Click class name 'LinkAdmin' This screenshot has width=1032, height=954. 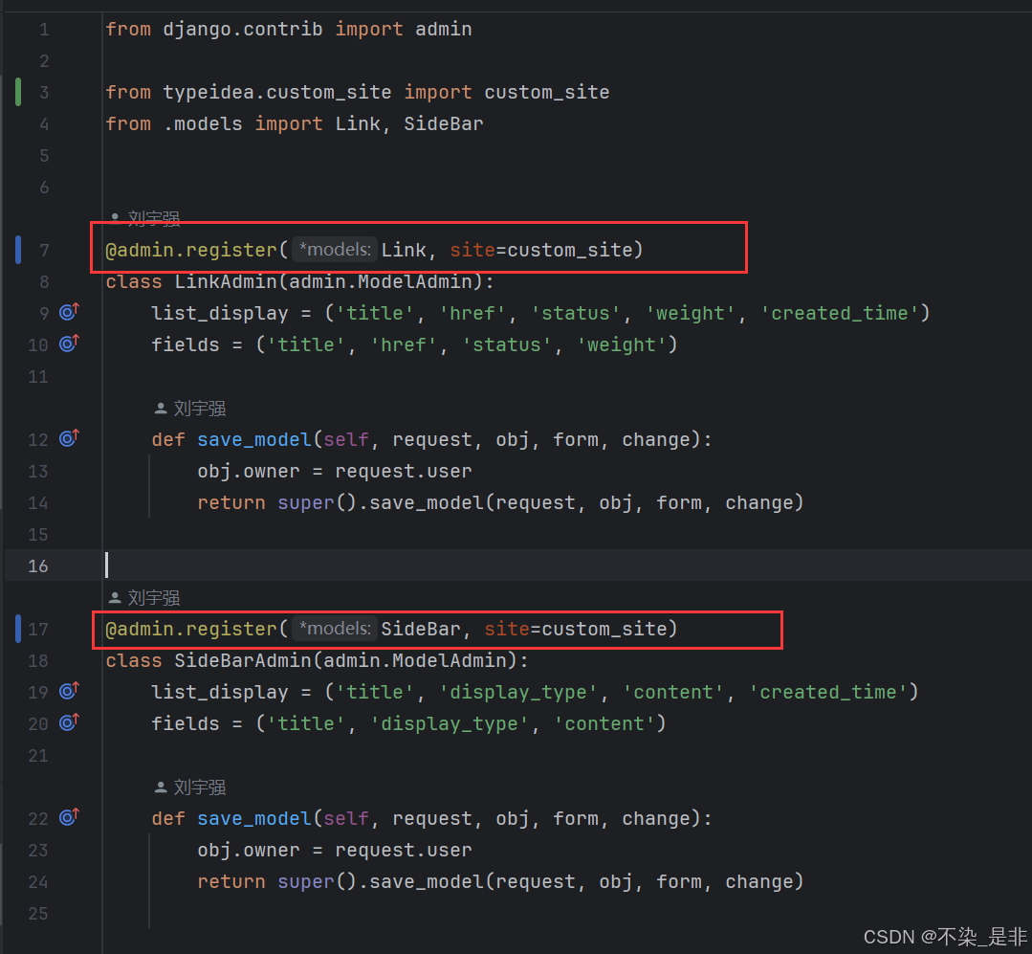pos(226,281)
